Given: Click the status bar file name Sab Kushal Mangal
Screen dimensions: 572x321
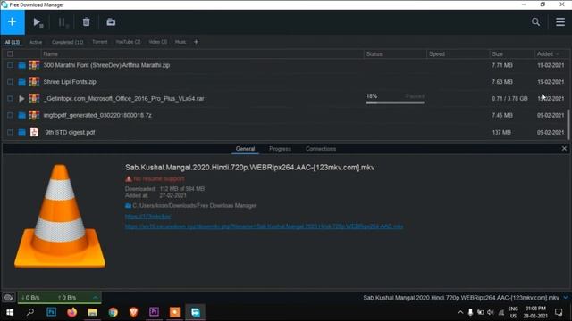Looking at the screenshot, I should 461,297.
